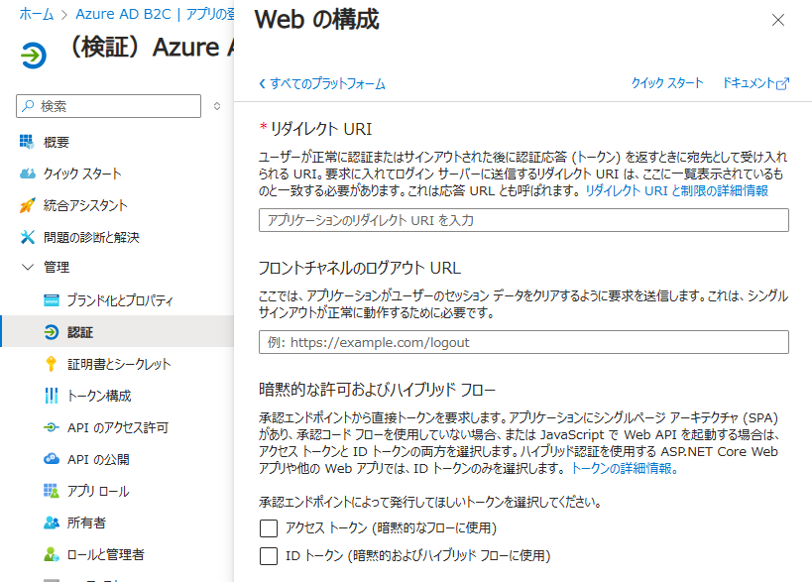
Task: Click the API のアクセス許可 icon
Action: click(x=52, y=427)
